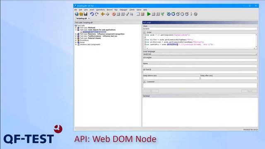The image size is (265, 149).
Task: Click the Test-suite root node icon
Action: pyautogui.click(x=76, y=26)
